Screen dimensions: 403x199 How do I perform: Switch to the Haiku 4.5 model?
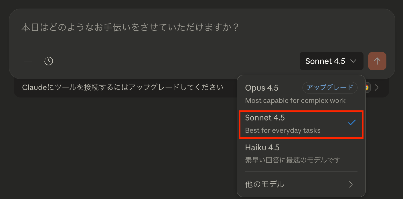pos(262,148)
